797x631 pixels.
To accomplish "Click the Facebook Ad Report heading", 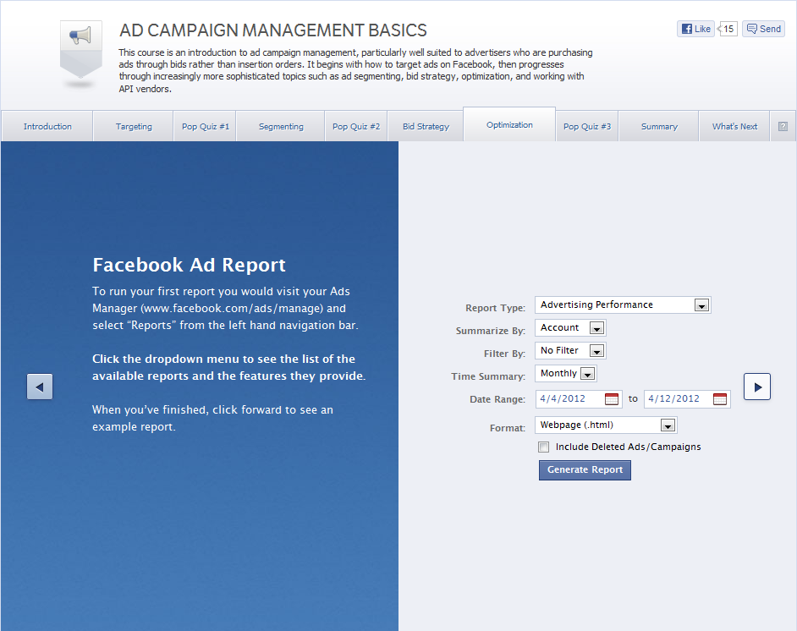I will coord(189,265).
